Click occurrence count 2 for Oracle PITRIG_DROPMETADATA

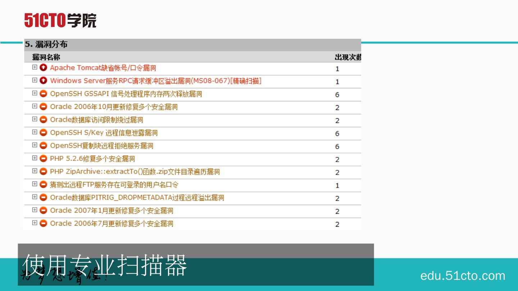tap(337, 198)
